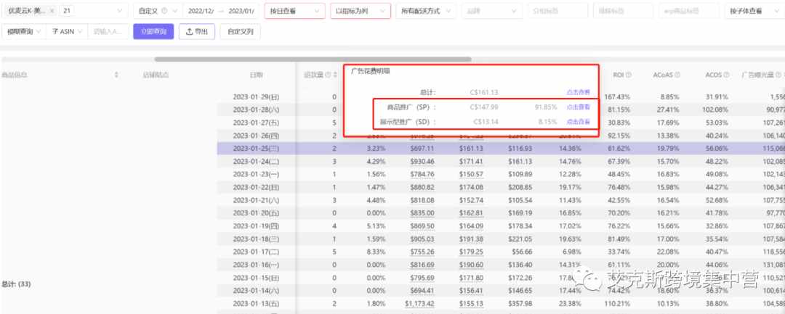This screenshot has width=785, height=314.
Task: Open the 以指标为列 layout dropdown
Action: (361, 10)
